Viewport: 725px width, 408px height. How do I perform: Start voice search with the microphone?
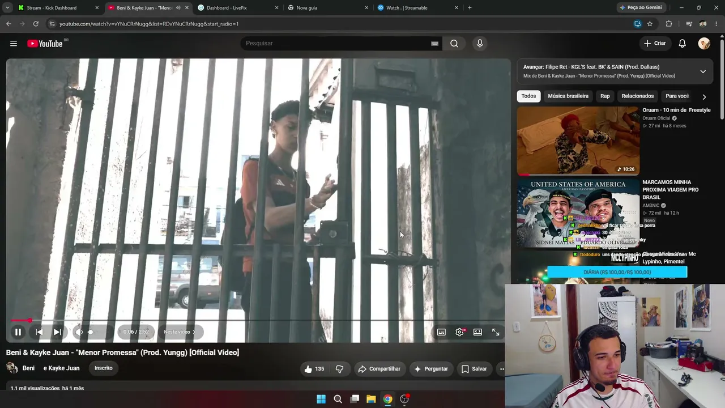tap(480, 44)
